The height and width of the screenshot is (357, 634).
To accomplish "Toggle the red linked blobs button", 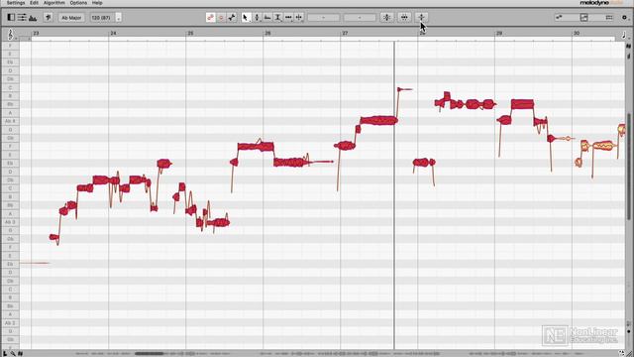I will tap(211, 18).
